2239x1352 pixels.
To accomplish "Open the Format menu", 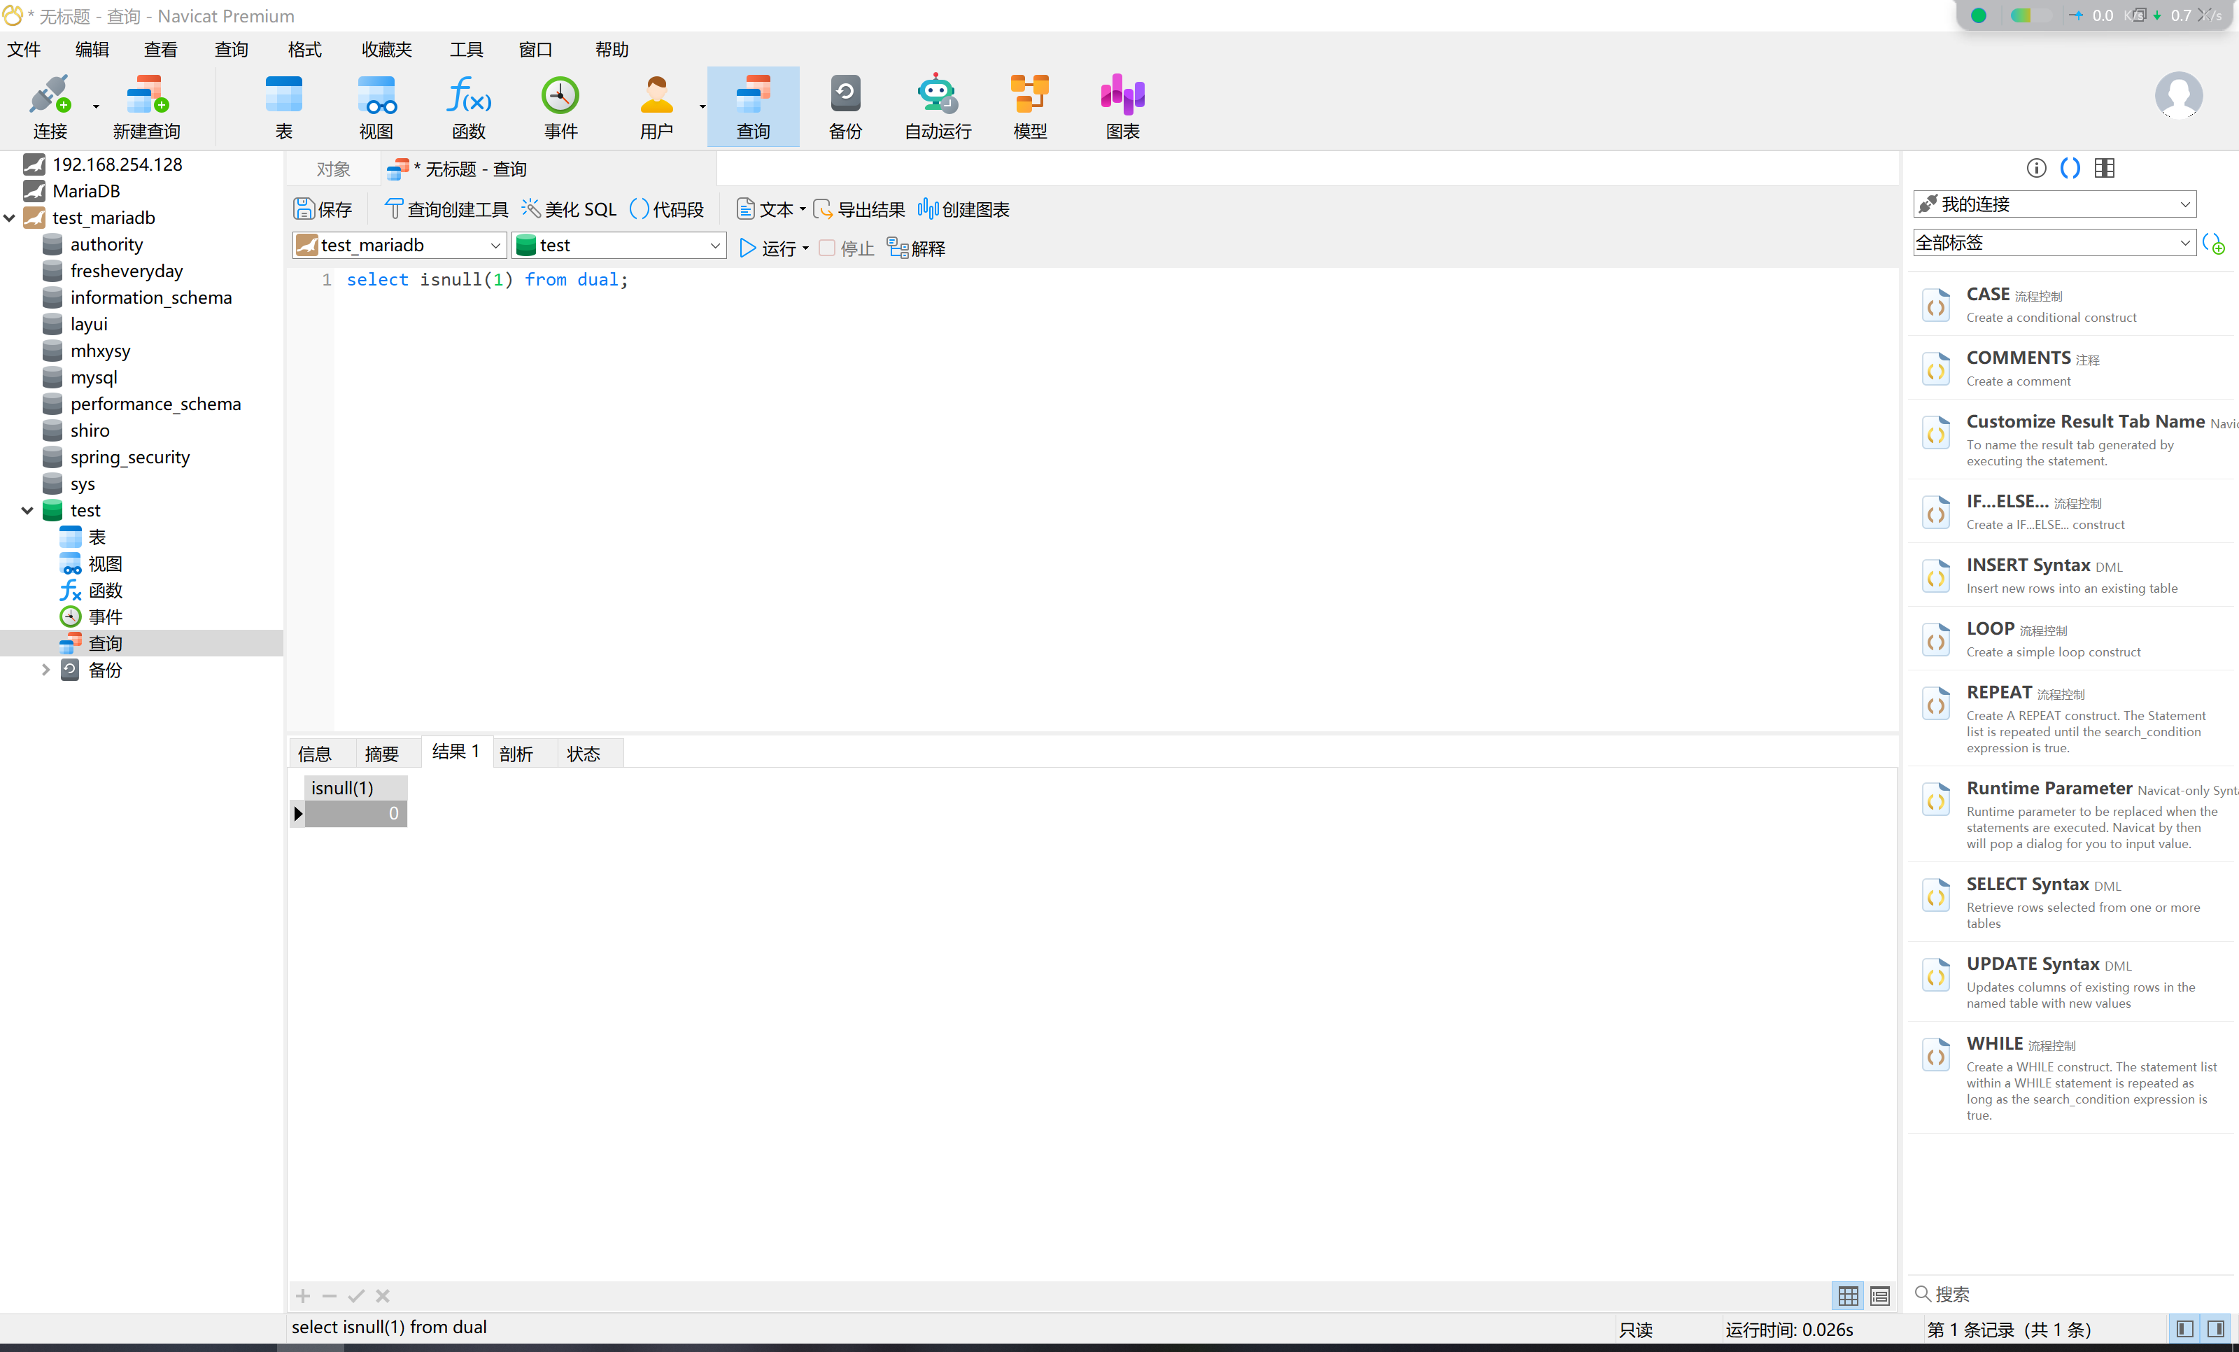I will click(x=304, y=50).
